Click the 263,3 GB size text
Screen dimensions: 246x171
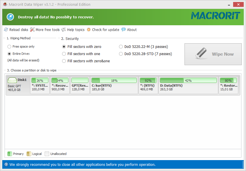[x=166, y=89]
